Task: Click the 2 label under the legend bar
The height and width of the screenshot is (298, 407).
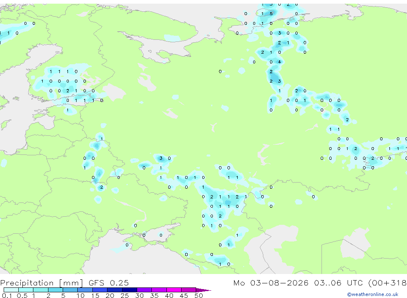Action: (48, 296)
